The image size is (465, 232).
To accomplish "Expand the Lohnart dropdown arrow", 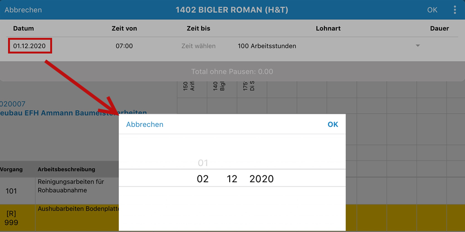I will tap(418, 46).
